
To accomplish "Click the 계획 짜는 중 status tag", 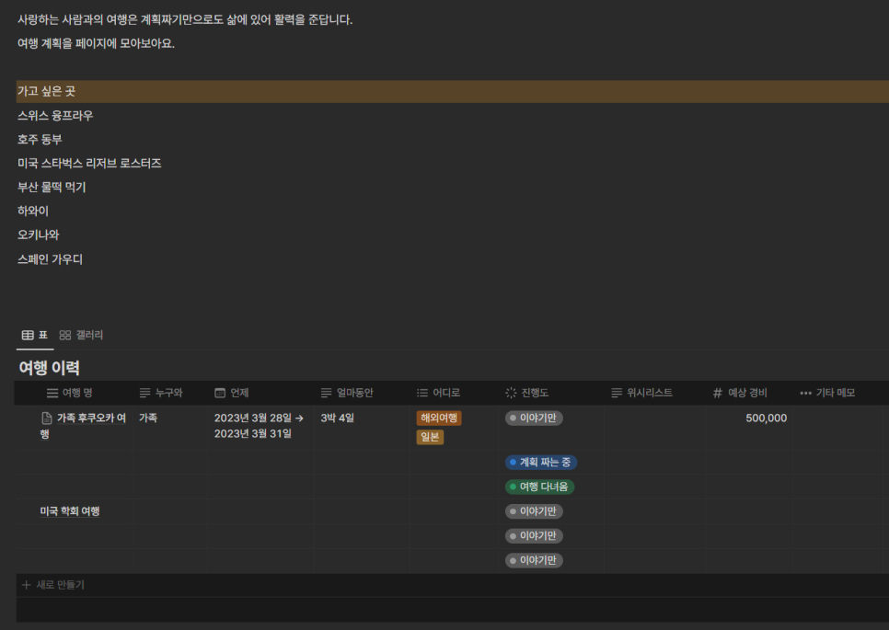I will click(541, 463).
